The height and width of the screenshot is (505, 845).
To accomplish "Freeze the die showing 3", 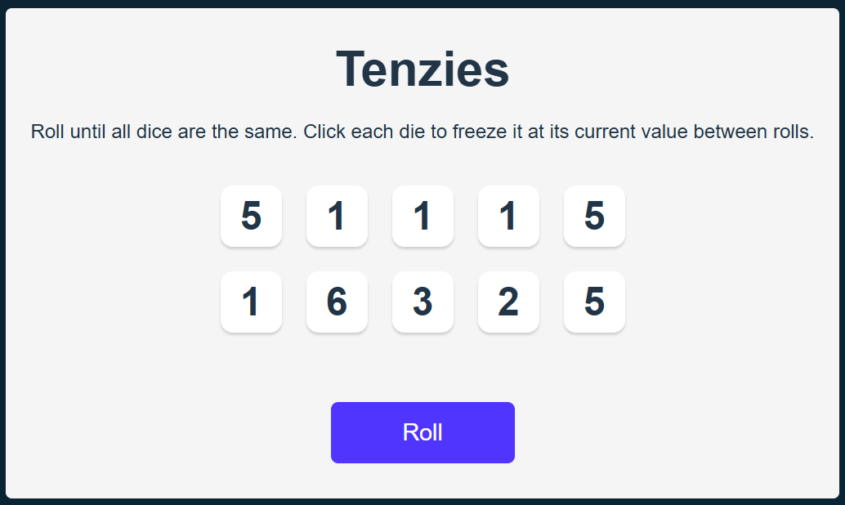I will 422,302.
